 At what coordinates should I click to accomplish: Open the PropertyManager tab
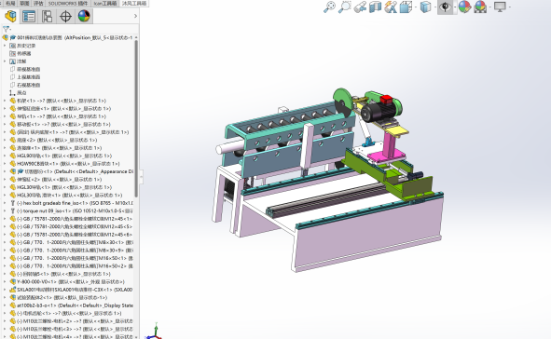[29, 16]
